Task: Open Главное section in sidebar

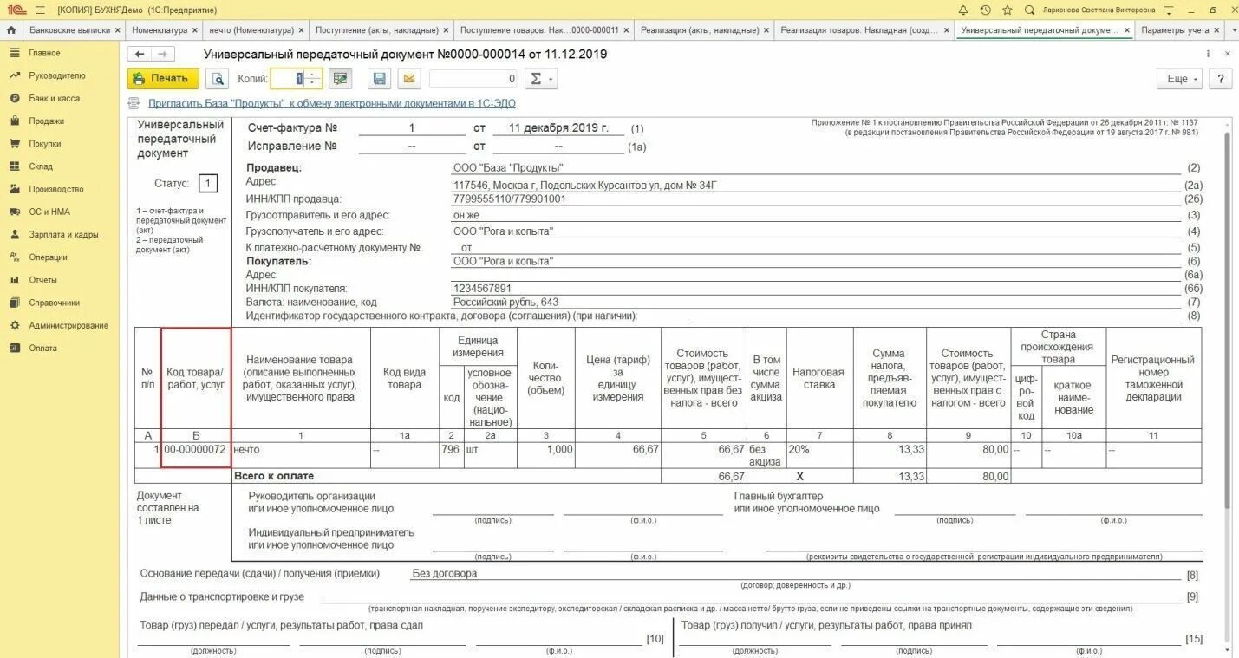Action: (44, 53)
